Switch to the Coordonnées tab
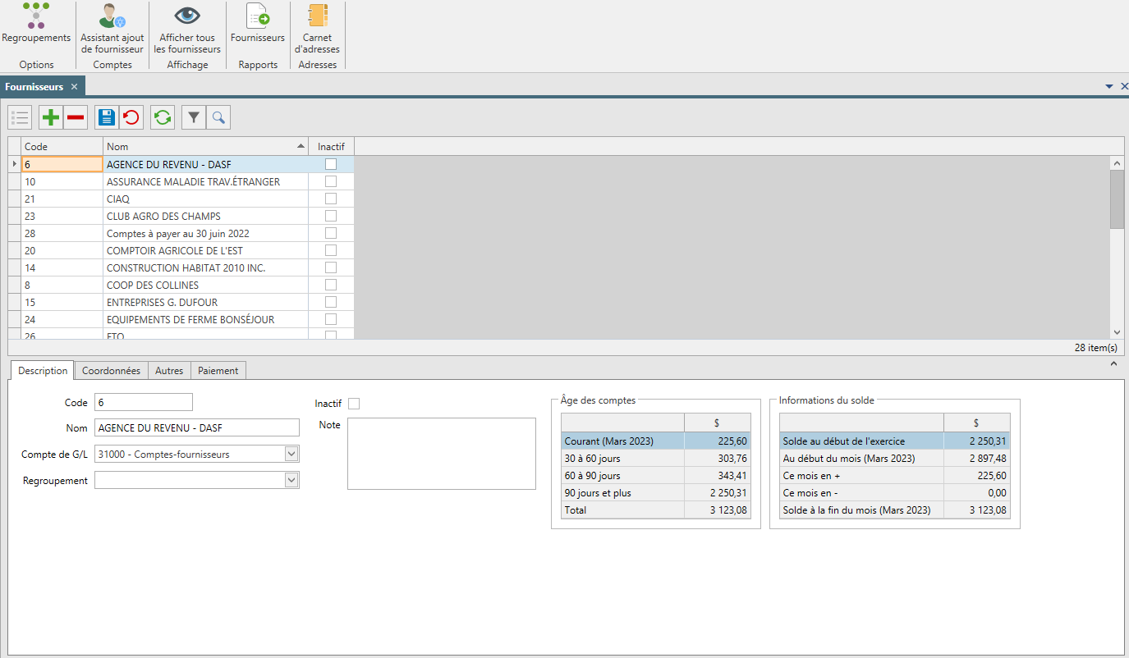The image size is (1129, 658). (111, 371)
